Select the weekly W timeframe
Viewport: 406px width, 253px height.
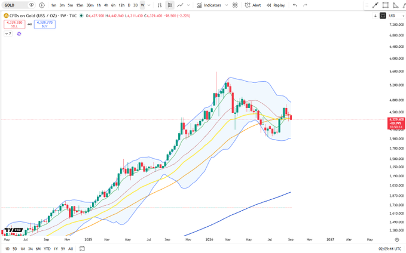[x=142, y=5]
